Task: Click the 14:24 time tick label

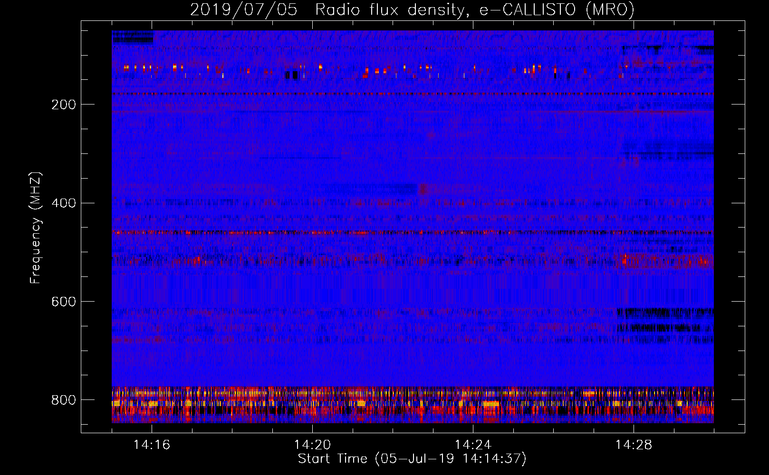Action: [473, 445]
